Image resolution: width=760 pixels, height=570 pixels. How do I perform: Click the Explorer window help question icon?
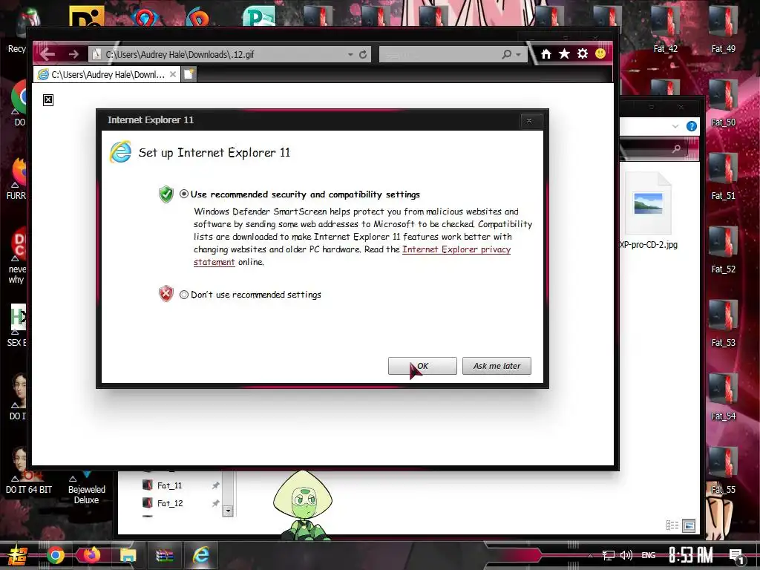692,126
